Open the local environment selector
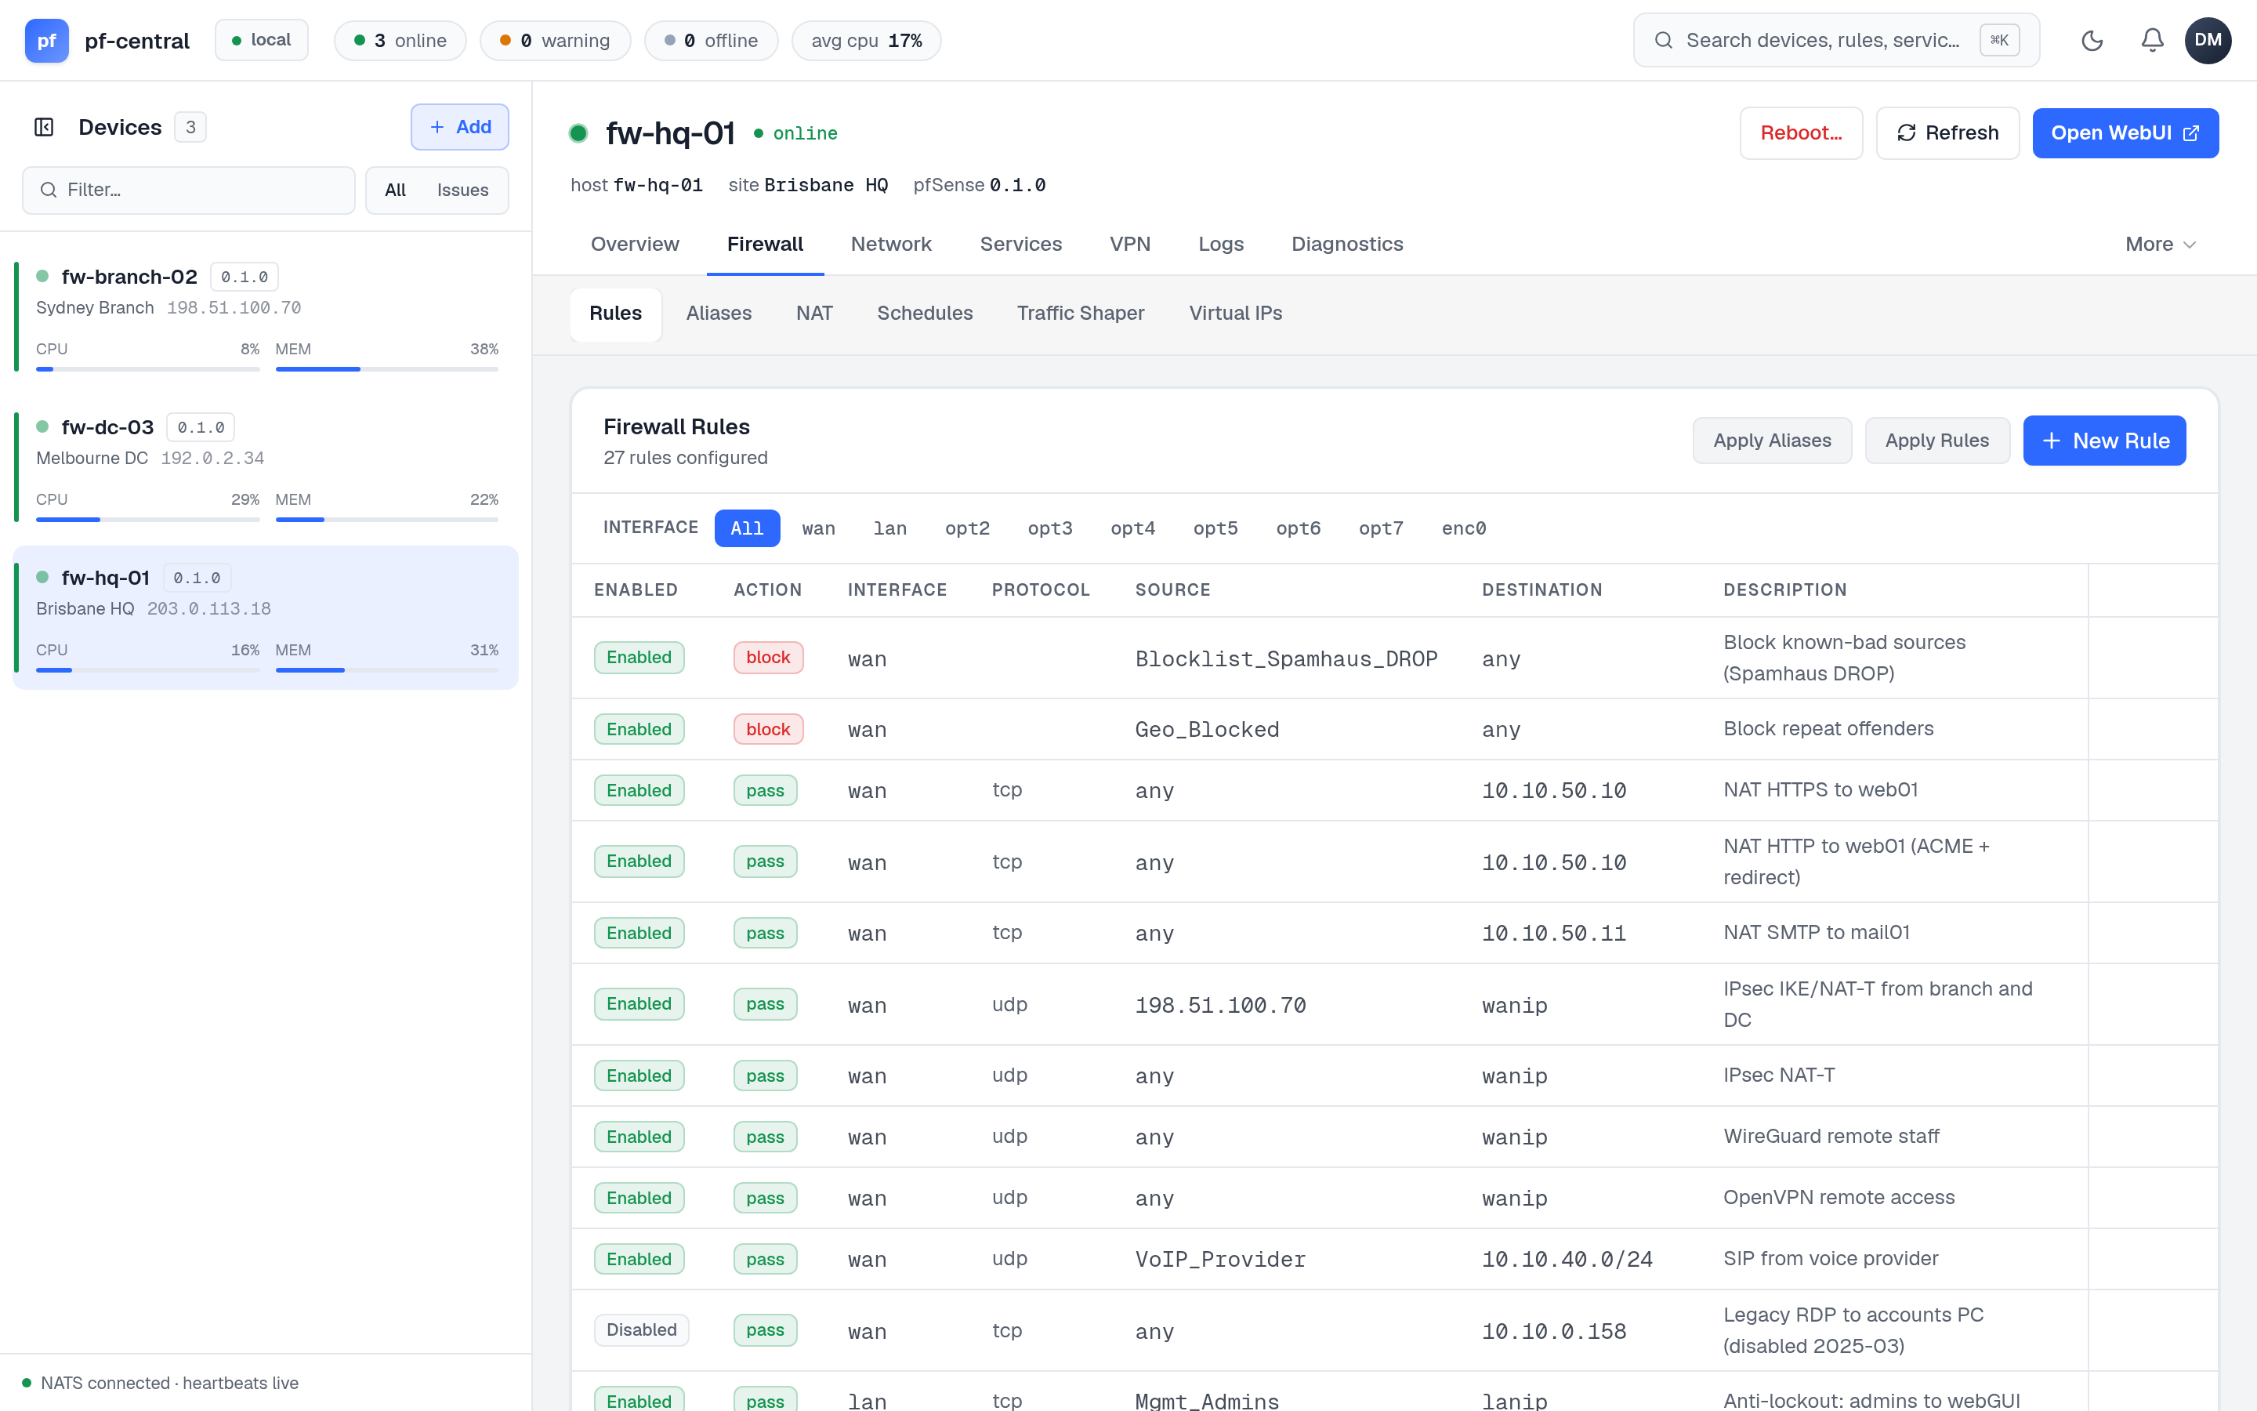Viewport: 2257px width, 1411px height. click(x=261, y=40)
